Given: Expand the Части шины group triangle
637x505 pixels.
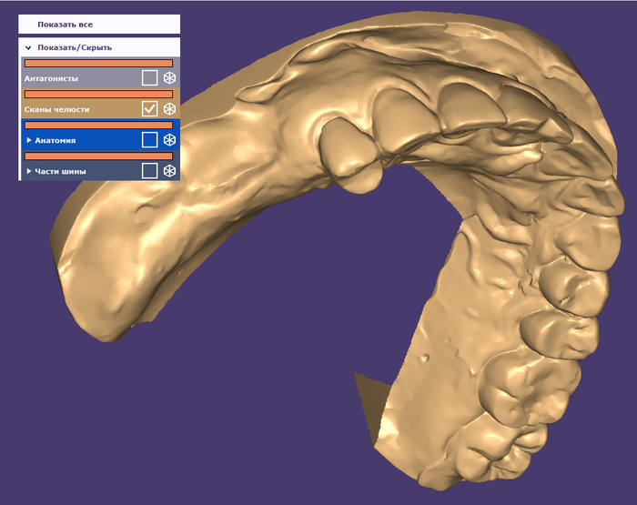Looking at the screenshot, I should pyautogui.click(x=29, y=171).
